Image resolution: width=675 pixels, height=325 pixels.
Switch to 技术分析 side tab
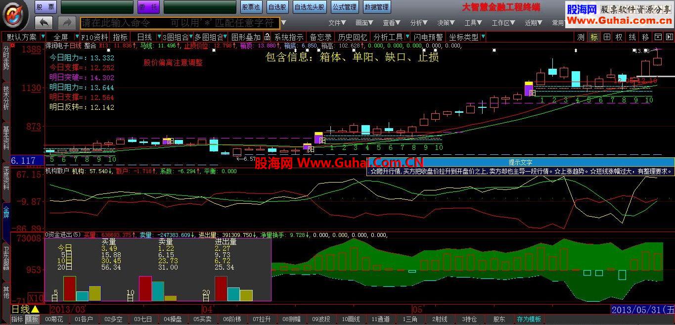[x=6, y=98]
